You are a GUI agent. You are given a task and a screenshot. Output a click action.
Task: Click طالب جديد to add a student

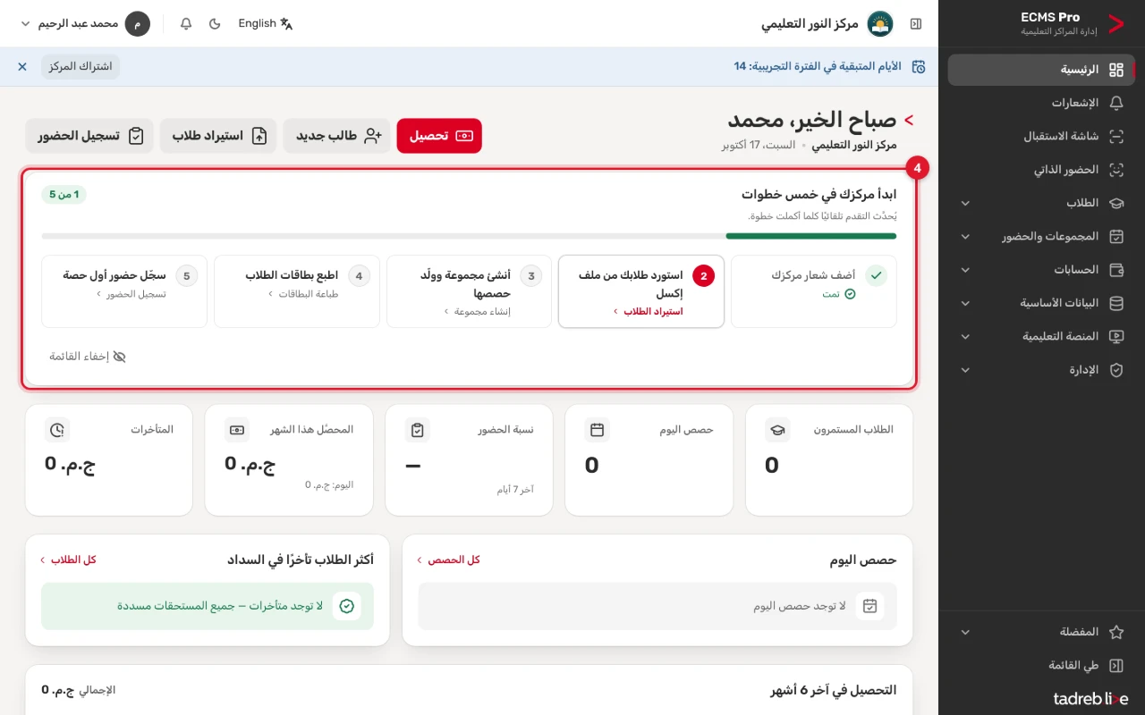(337, 136)
